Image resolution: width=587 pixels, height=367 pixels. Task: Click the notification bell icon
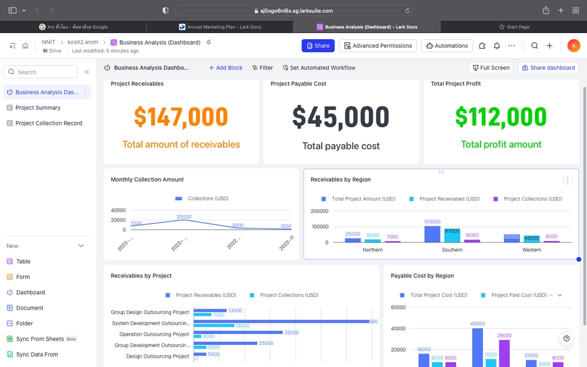pyautogui.click(x=497, y=46)
